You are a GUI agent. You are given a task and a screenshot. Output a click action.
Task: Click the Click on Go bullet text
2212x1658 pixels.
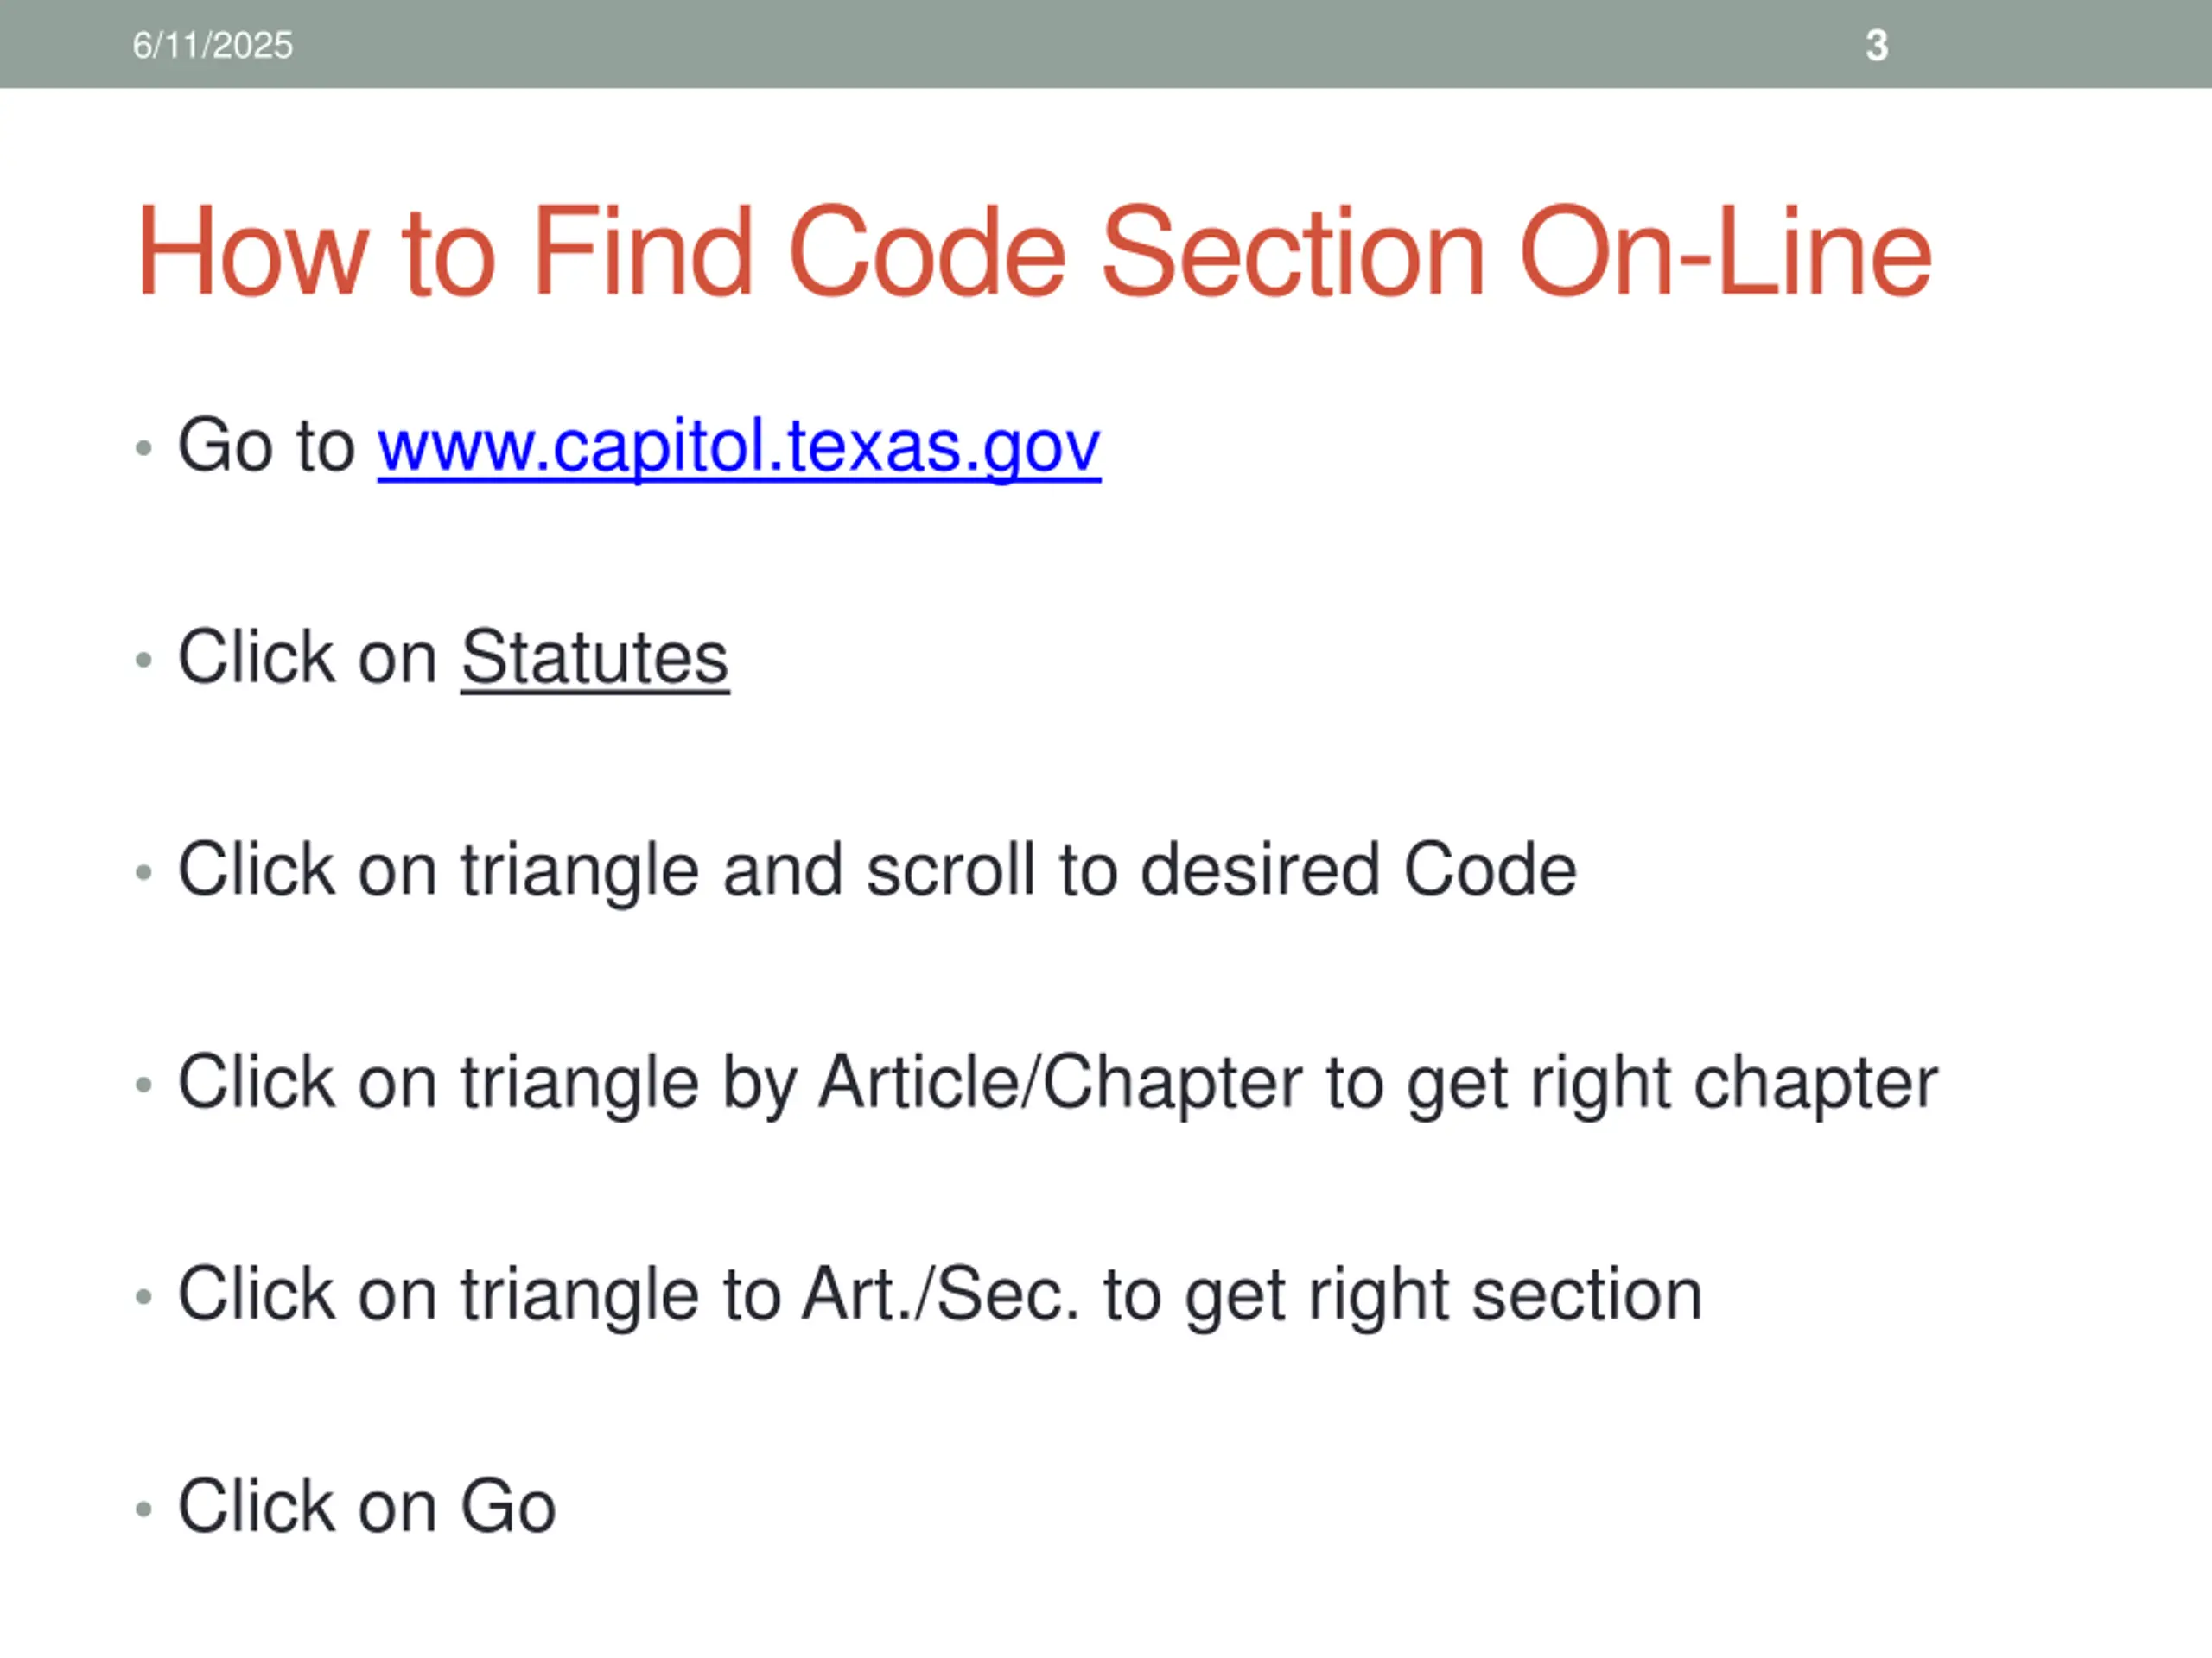click(367, 1506)
